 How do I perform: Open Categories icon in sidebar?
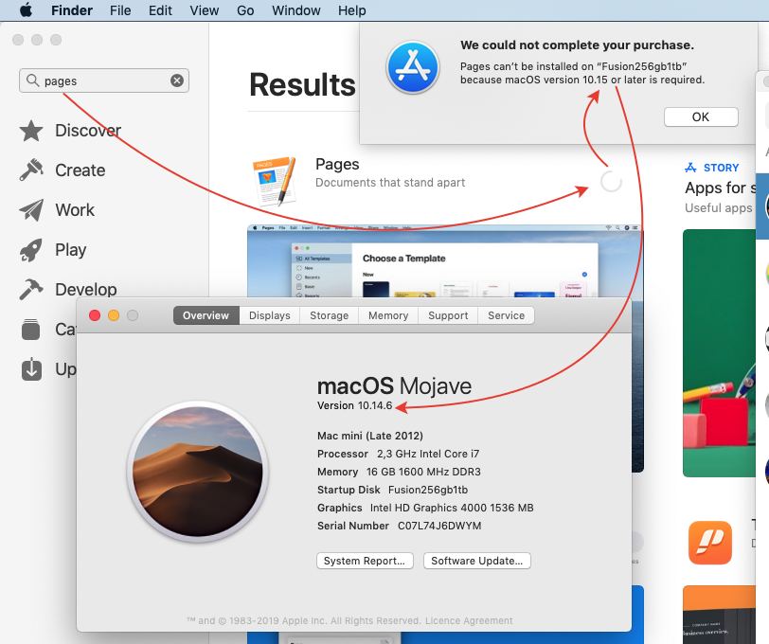30,330
